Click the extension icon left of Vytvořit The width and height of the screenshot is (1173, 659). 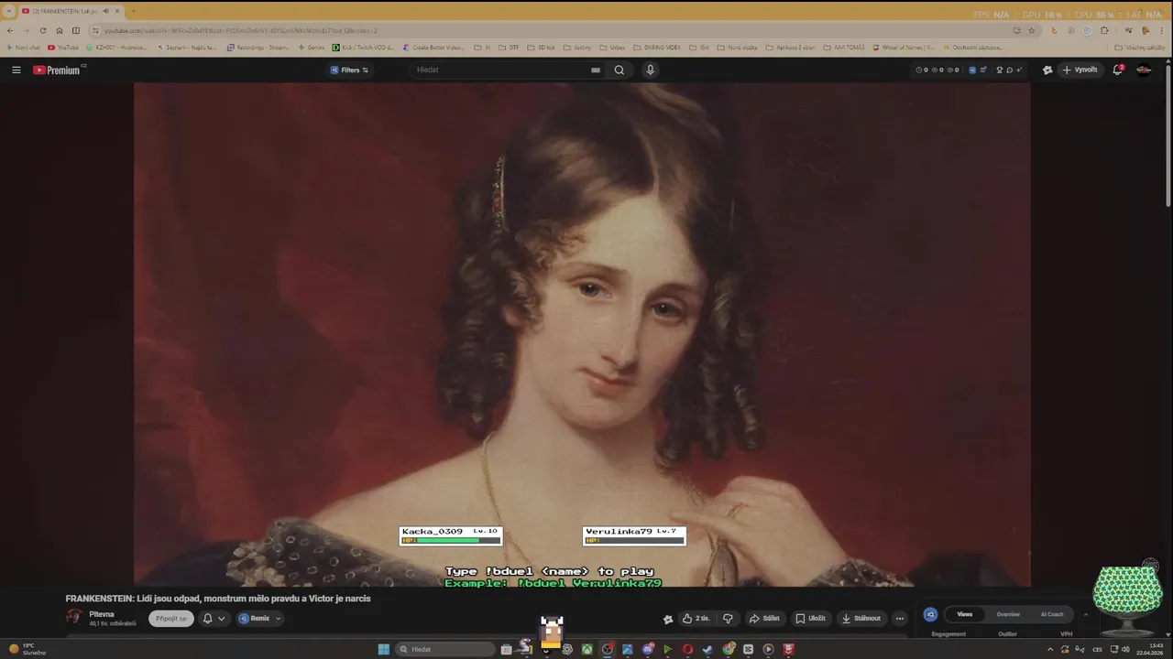coord(1047,70)
